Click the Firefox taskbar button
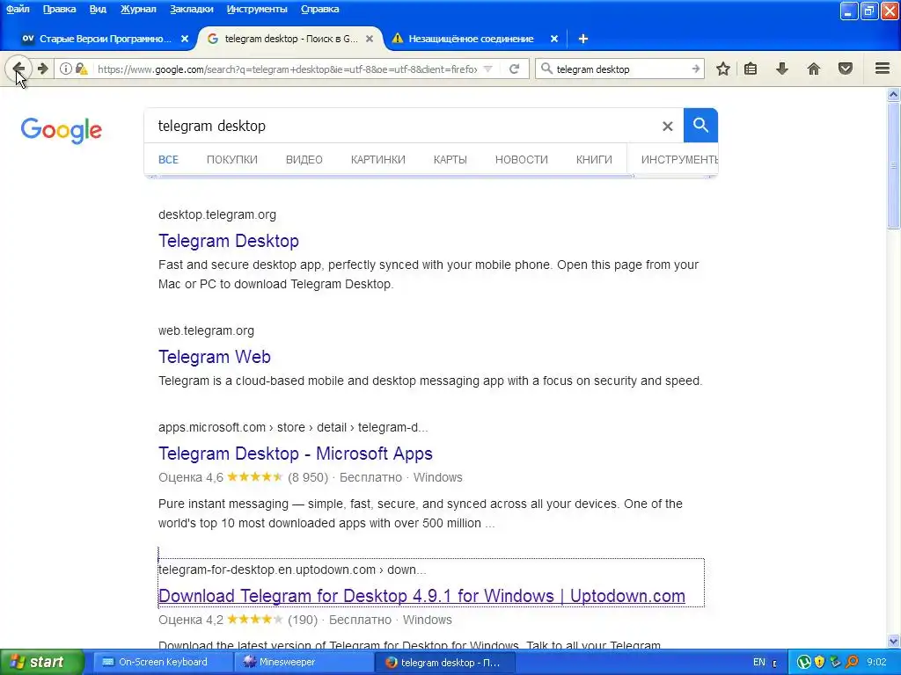Viewport: 901px width, 675px height. (x=444, y=663)
